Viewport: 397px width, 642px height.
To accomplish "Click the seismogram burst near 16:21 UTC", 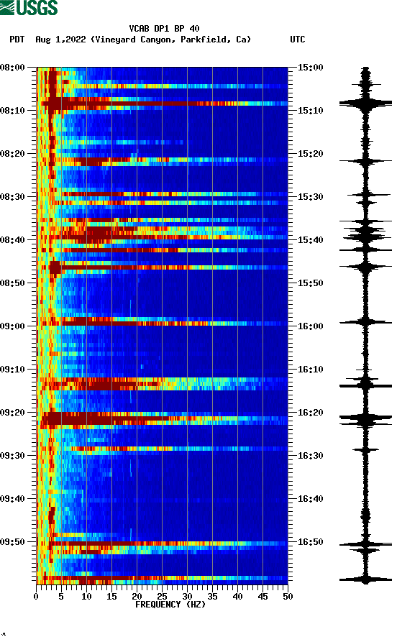I will 365,419.
